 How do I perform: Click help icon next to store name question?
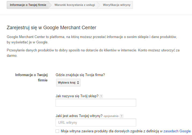[101, 96]
